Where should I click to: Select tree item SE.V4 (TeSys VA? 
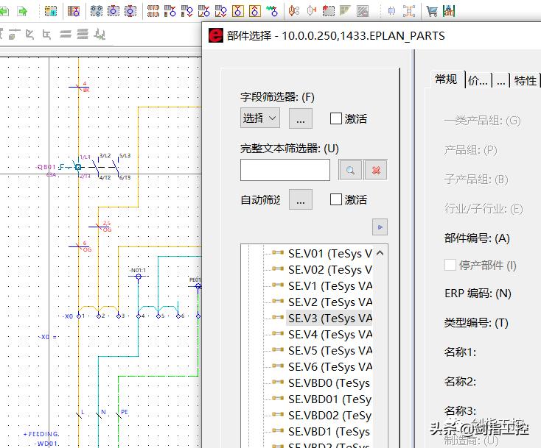[330, 335]
